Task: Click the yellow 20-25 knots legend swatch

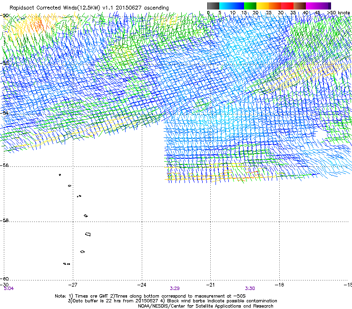Action: coord(263,6)
